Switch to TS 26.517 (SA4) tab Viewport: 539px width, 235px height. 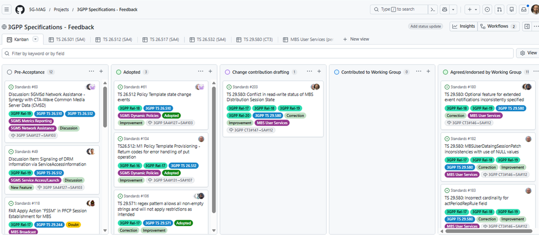point(161,40)
